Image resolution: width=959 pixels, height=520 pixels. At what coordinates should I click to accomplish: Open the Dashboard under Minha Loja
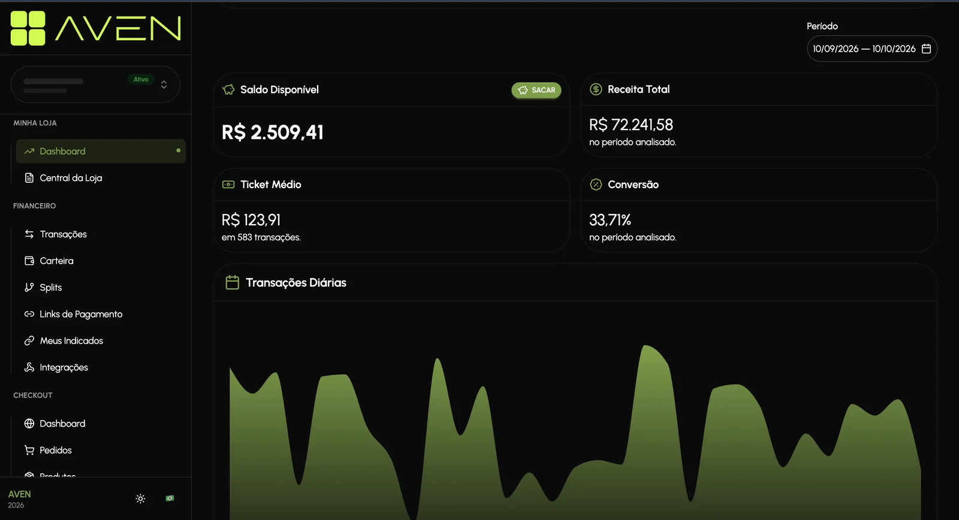[101, 151]
